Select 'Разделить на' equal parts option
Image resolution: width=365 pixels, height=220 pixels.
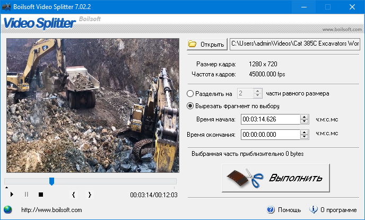click(190, 94)
